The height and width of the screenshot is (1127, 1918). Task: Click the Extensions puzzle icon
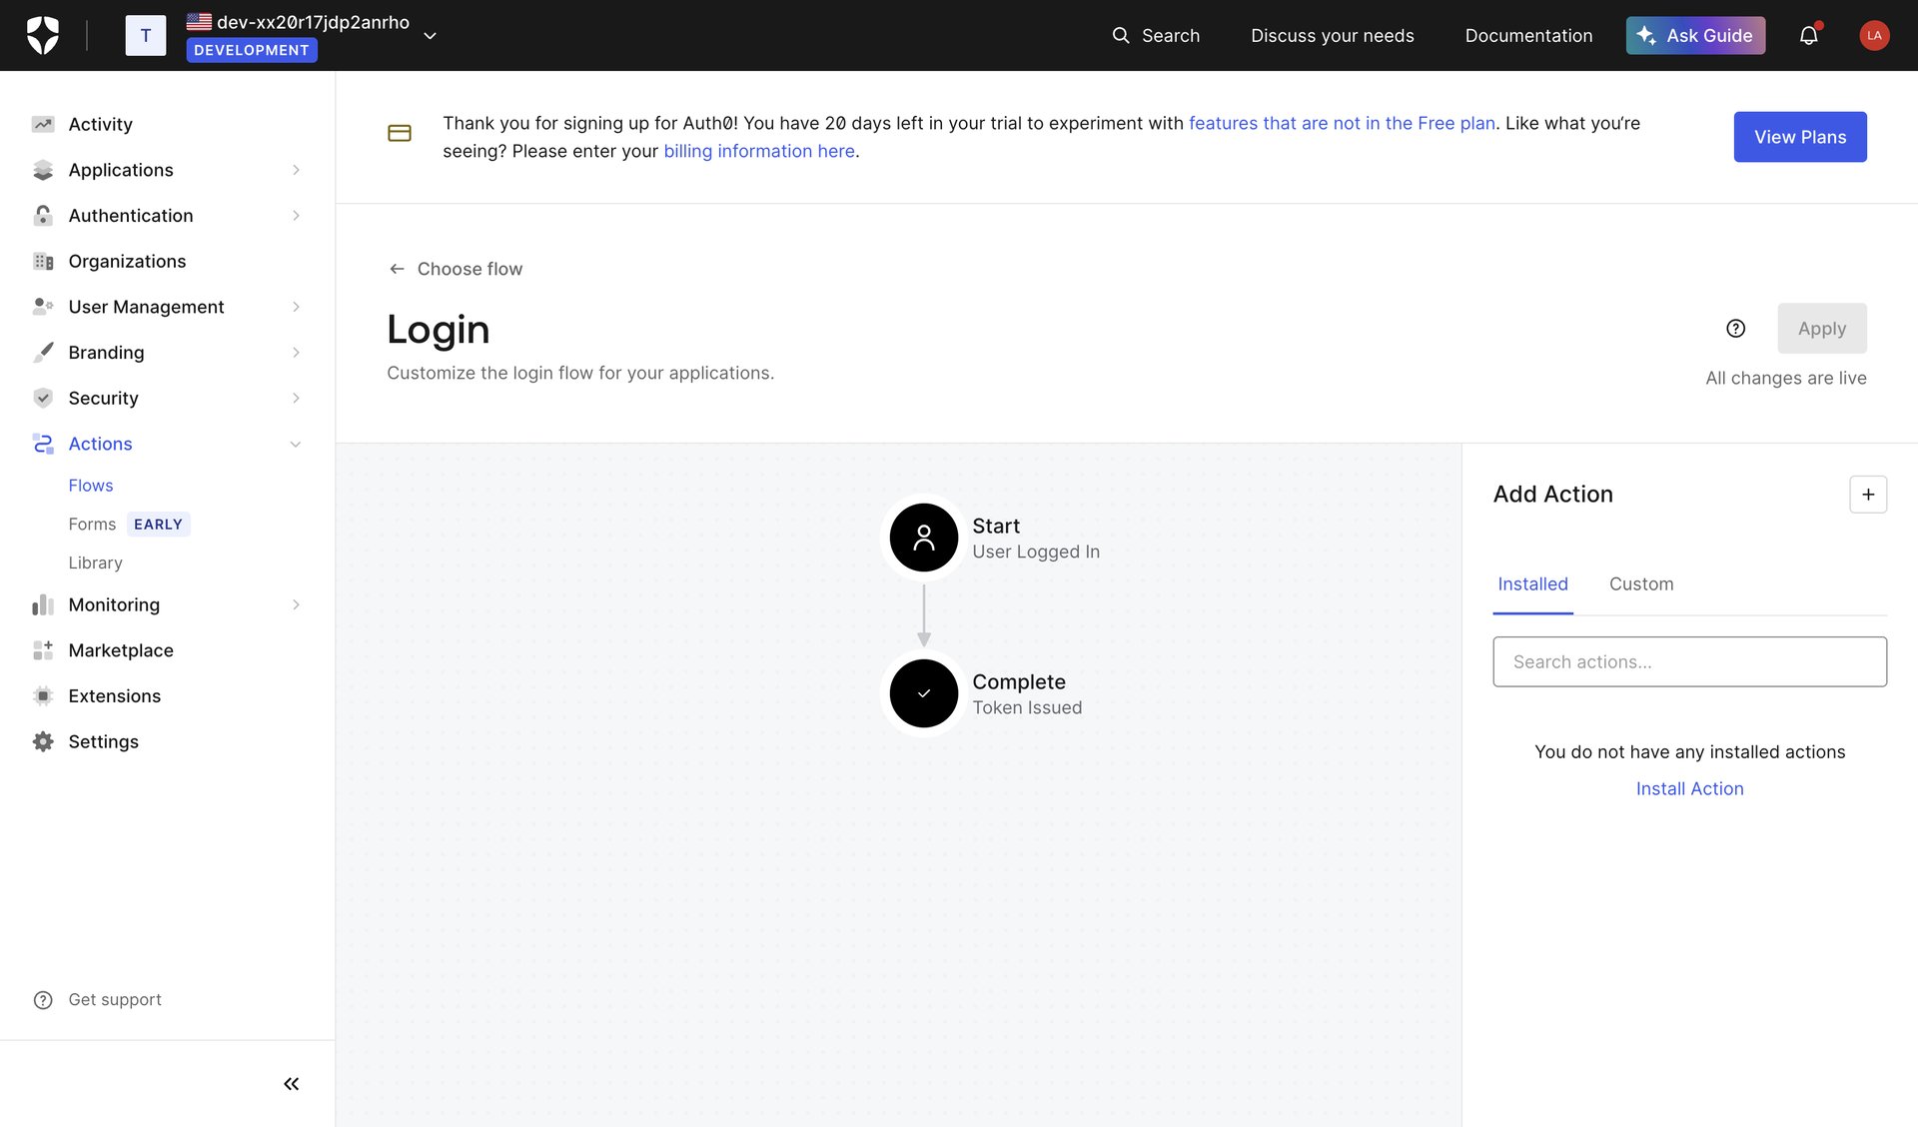[42, 695]
